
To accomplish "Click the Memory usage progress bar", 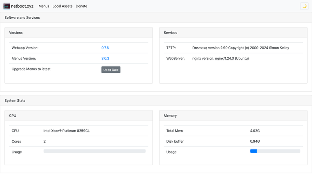I will [x=275, y=151].
